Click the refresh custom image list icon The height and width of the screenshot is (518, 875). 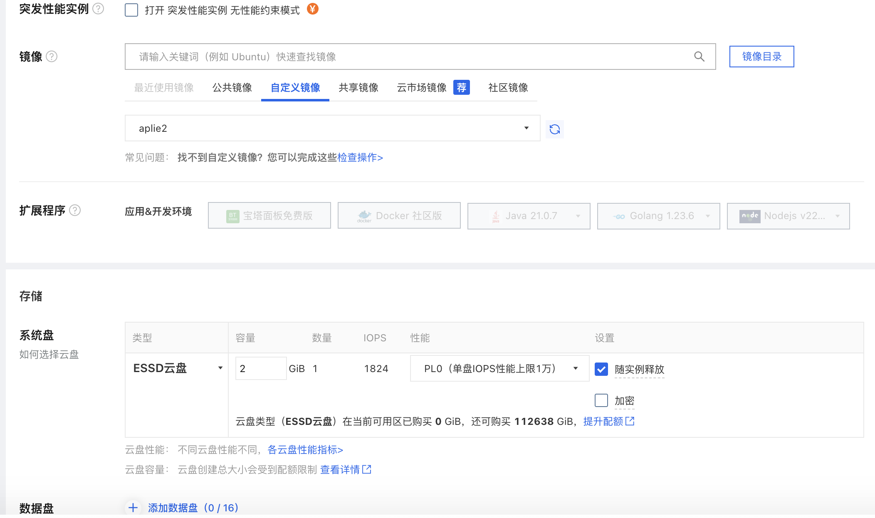coord(554,129)
